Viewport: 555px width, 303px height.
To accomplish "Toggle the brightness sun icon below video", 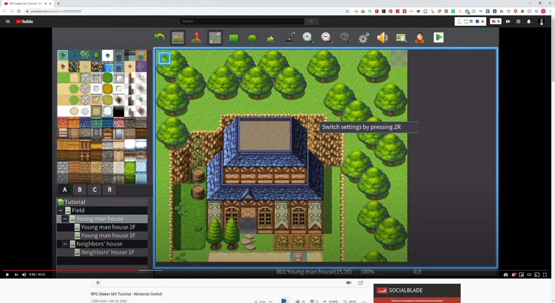I will pos(98,283).
